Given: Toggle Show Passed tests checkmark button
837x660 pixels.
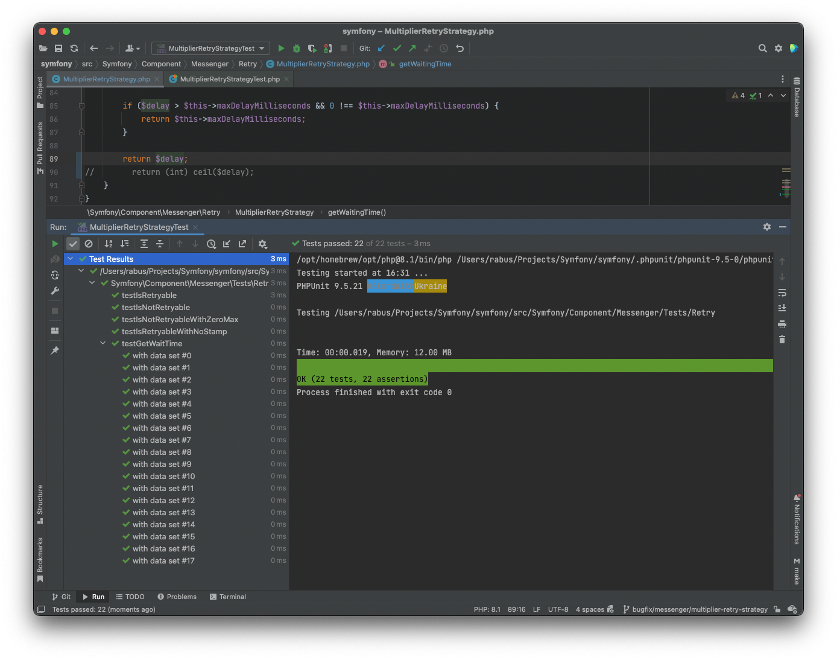Looking at the screenshot, I should point(73,244).
